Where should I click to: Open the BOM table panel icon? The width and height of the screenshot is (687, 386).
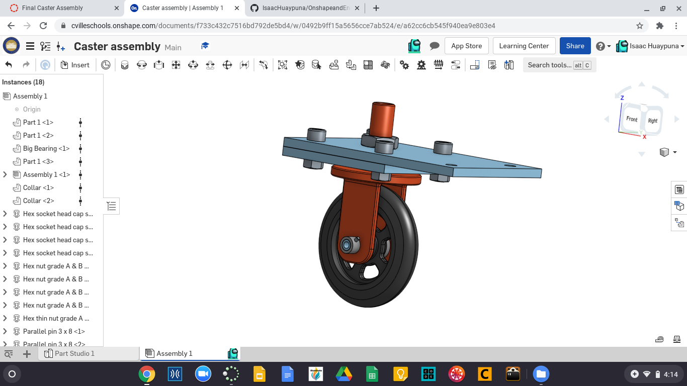point(679,189)
